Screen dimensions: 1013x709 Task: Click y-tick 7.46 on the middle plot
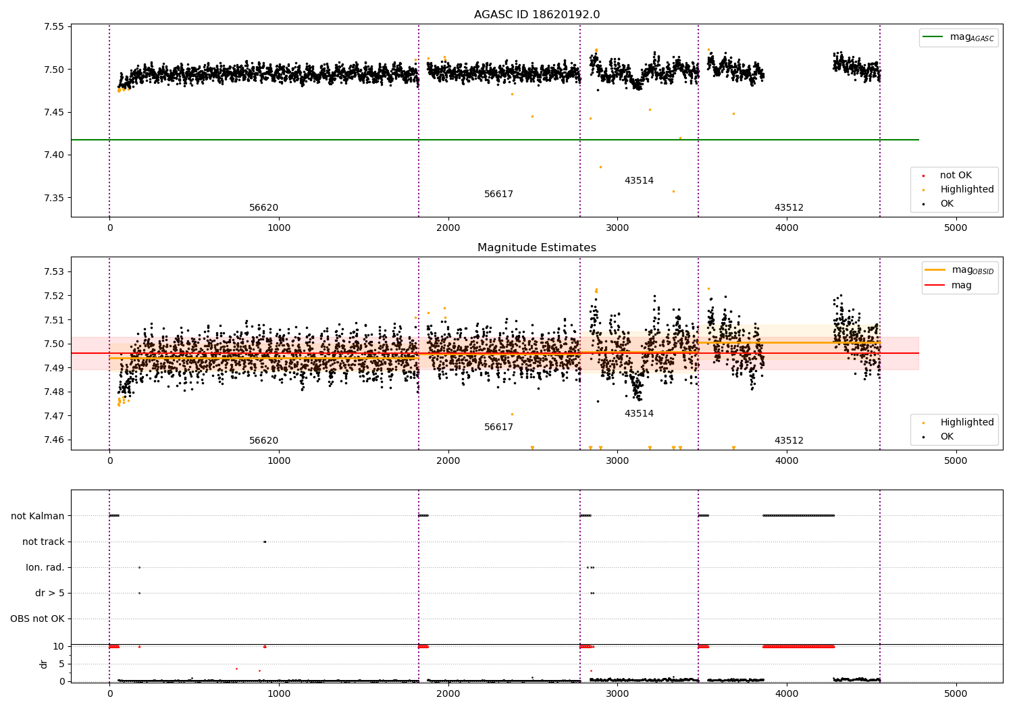53,440
